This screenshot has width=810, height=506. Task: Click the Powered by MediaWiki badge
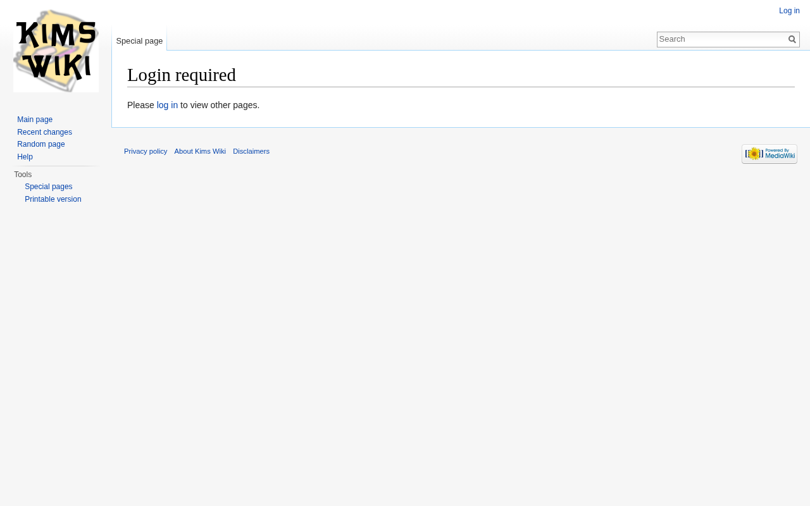(x=769, y=154)
